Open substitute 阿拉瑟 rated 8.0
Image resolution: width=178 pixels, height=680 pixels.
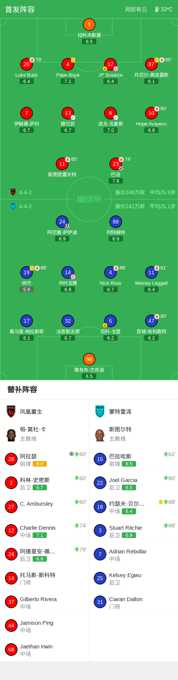click(x=44, y=459)
